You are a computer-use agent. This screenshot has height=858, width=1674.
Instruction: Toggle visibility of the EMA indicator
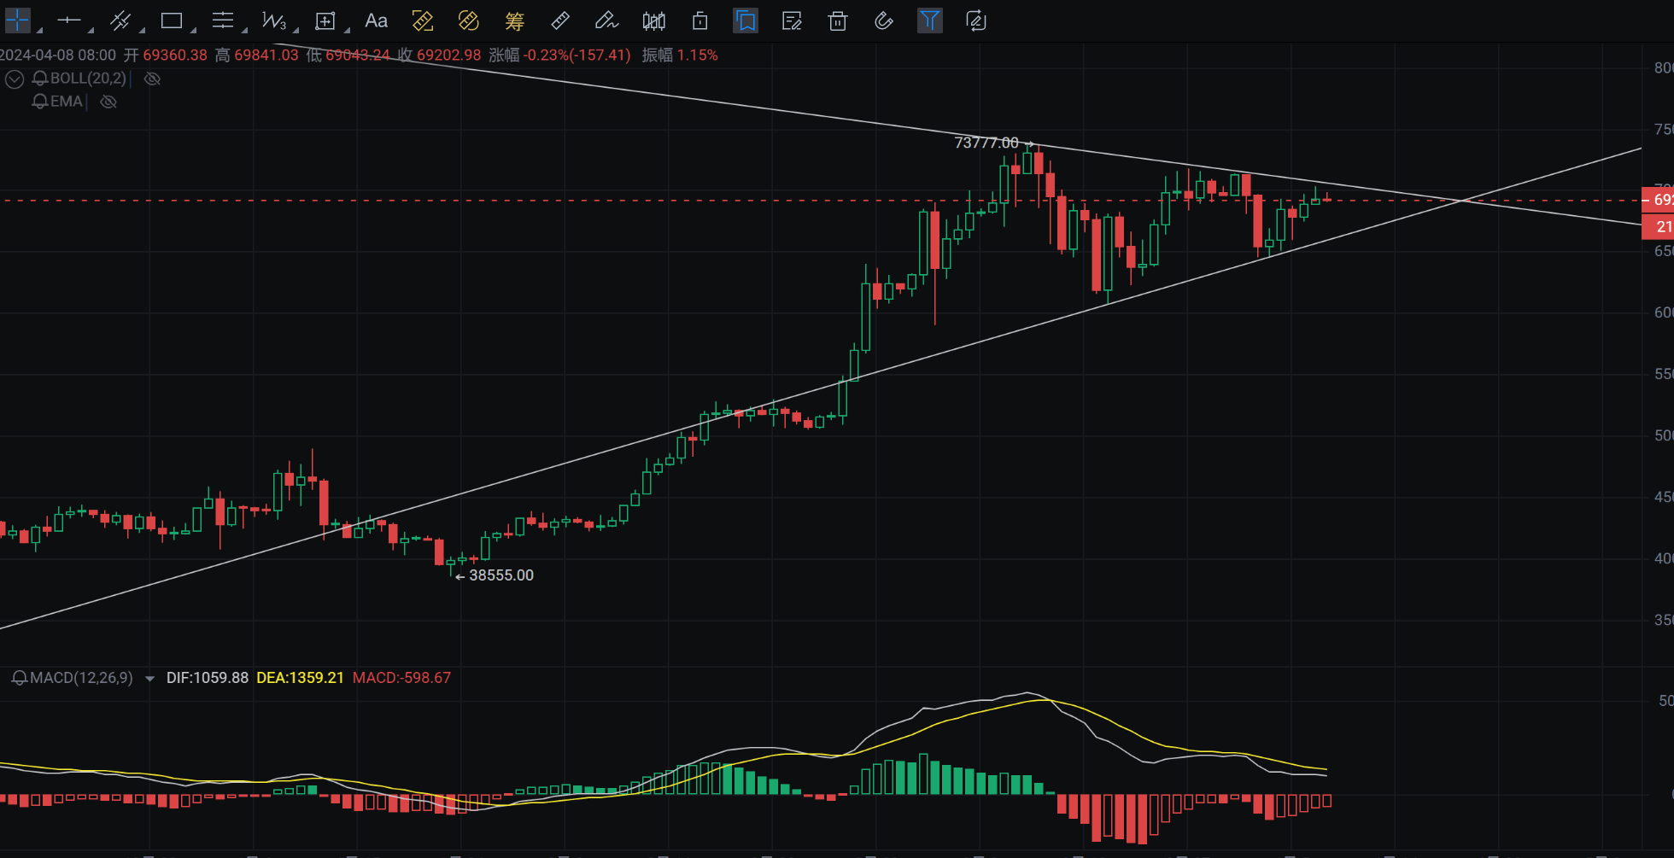[x=108, y=102]
